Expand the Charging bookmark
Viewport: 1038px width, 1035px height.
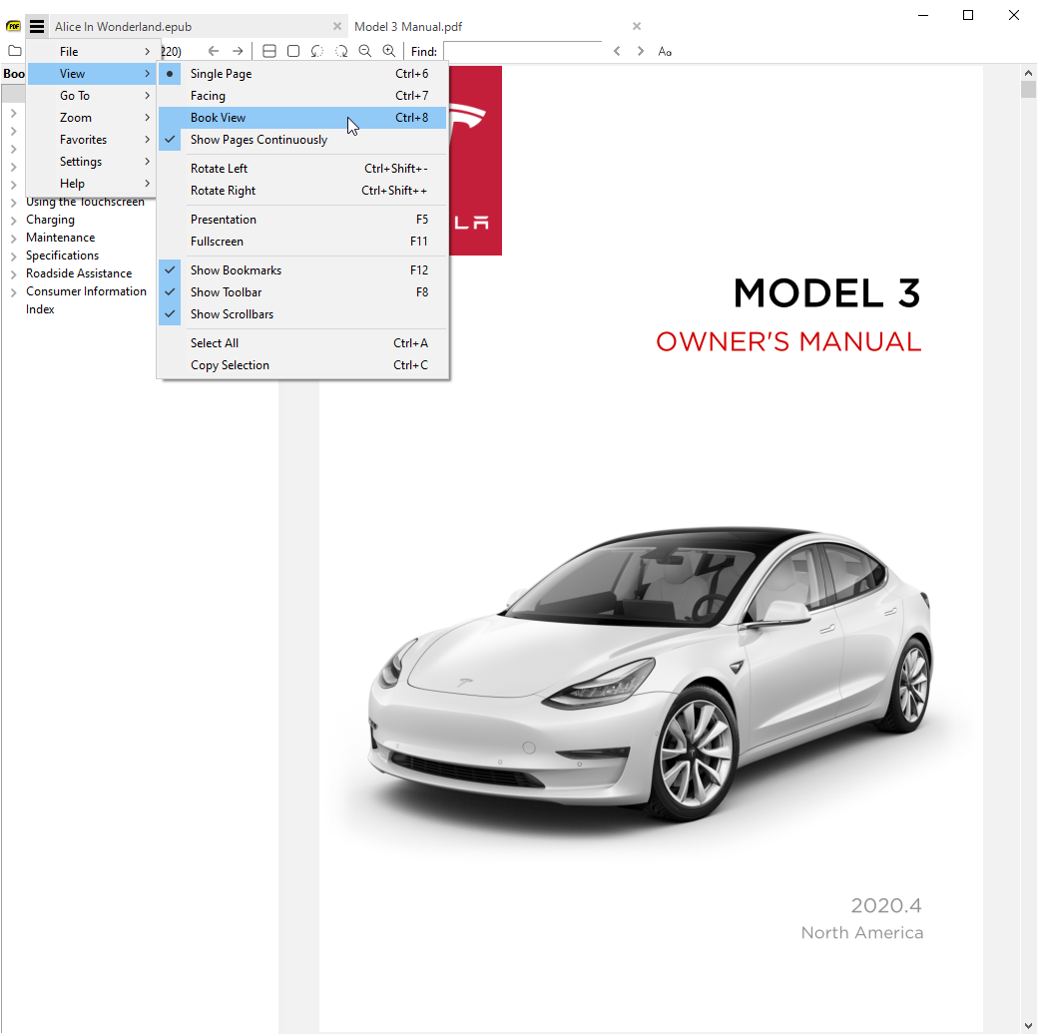[x=13, y=221]
